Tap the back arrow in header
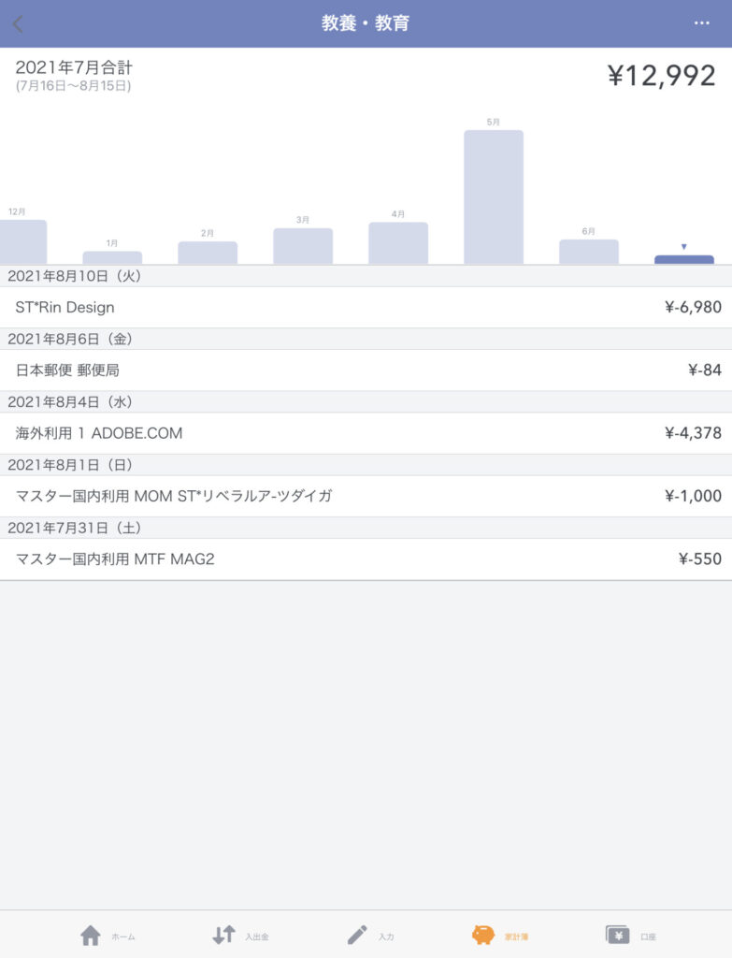Screen dimensions: 732x958 coord(18,24)
